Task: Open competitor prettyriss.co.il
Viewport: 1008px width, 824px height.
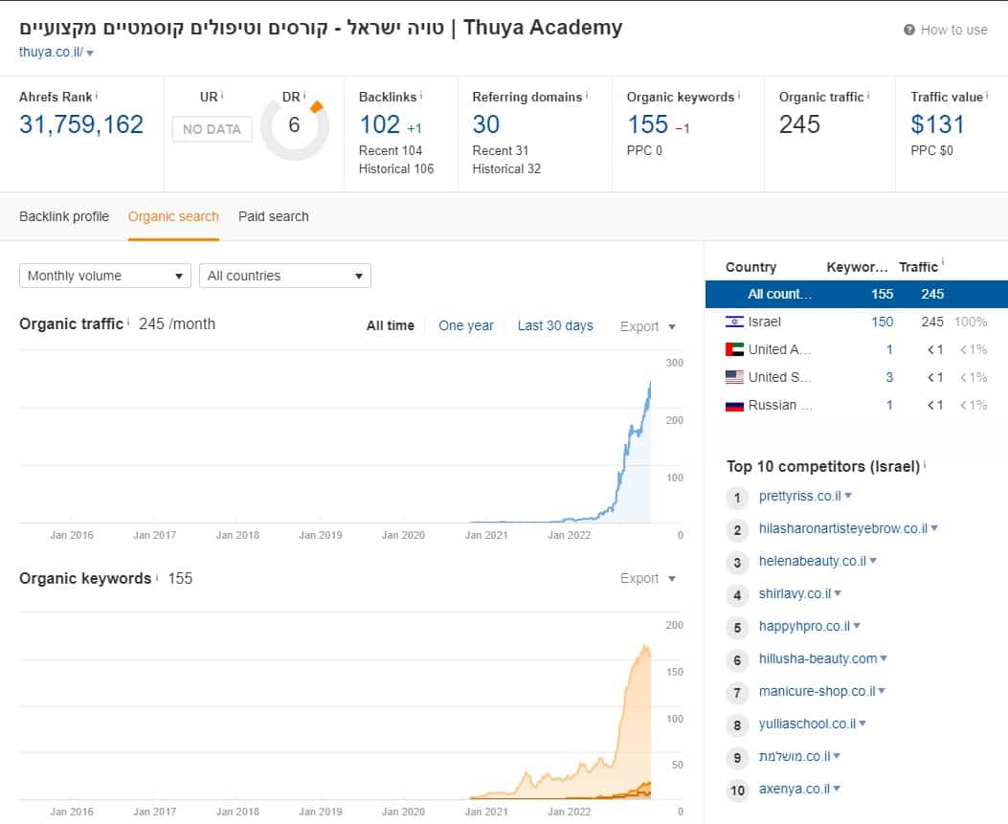Action: coord(799,496)
